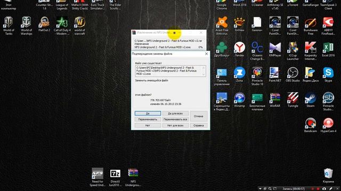Select the Яндекс.Диск folder icon
The image size is (341, 191).
point(311,75)
